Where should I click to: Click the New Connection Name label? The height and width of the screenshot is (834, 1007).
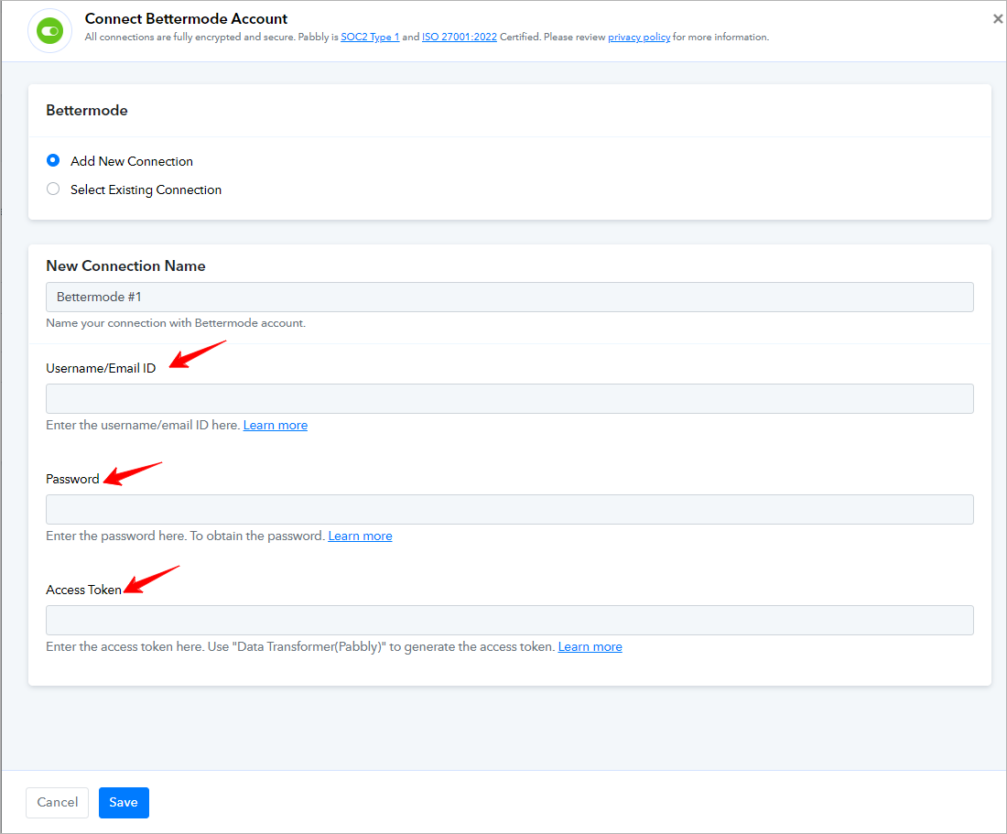coord(126,265)
